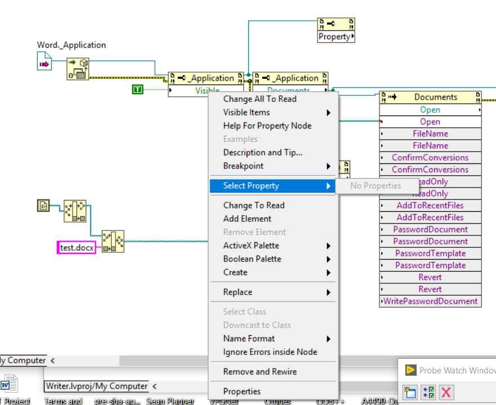
Task: Click the horizontal scrollbar of the diagram
Action: click(163, 361)
